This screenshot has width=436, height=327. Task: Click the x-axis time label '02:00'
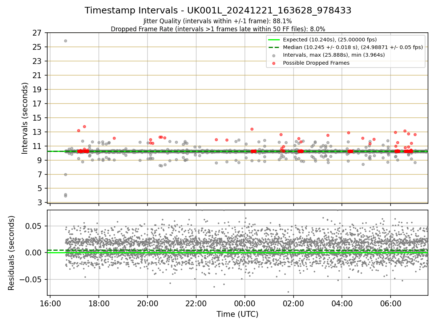(293, 303)
